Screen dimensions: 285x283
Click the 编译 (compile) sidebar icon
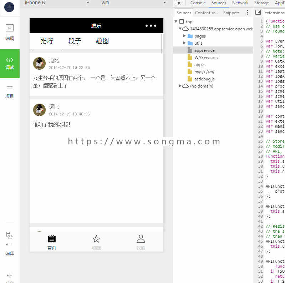tap(9, 243)
